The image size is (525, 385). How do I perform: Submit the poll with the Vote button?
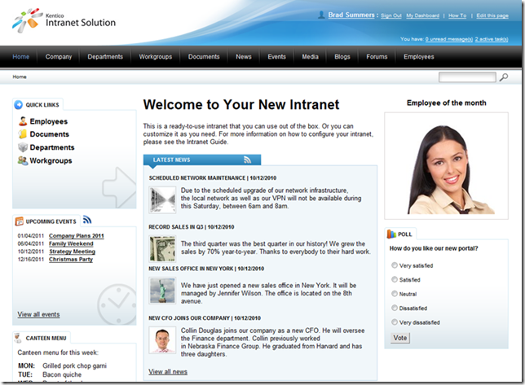(400, 338)
